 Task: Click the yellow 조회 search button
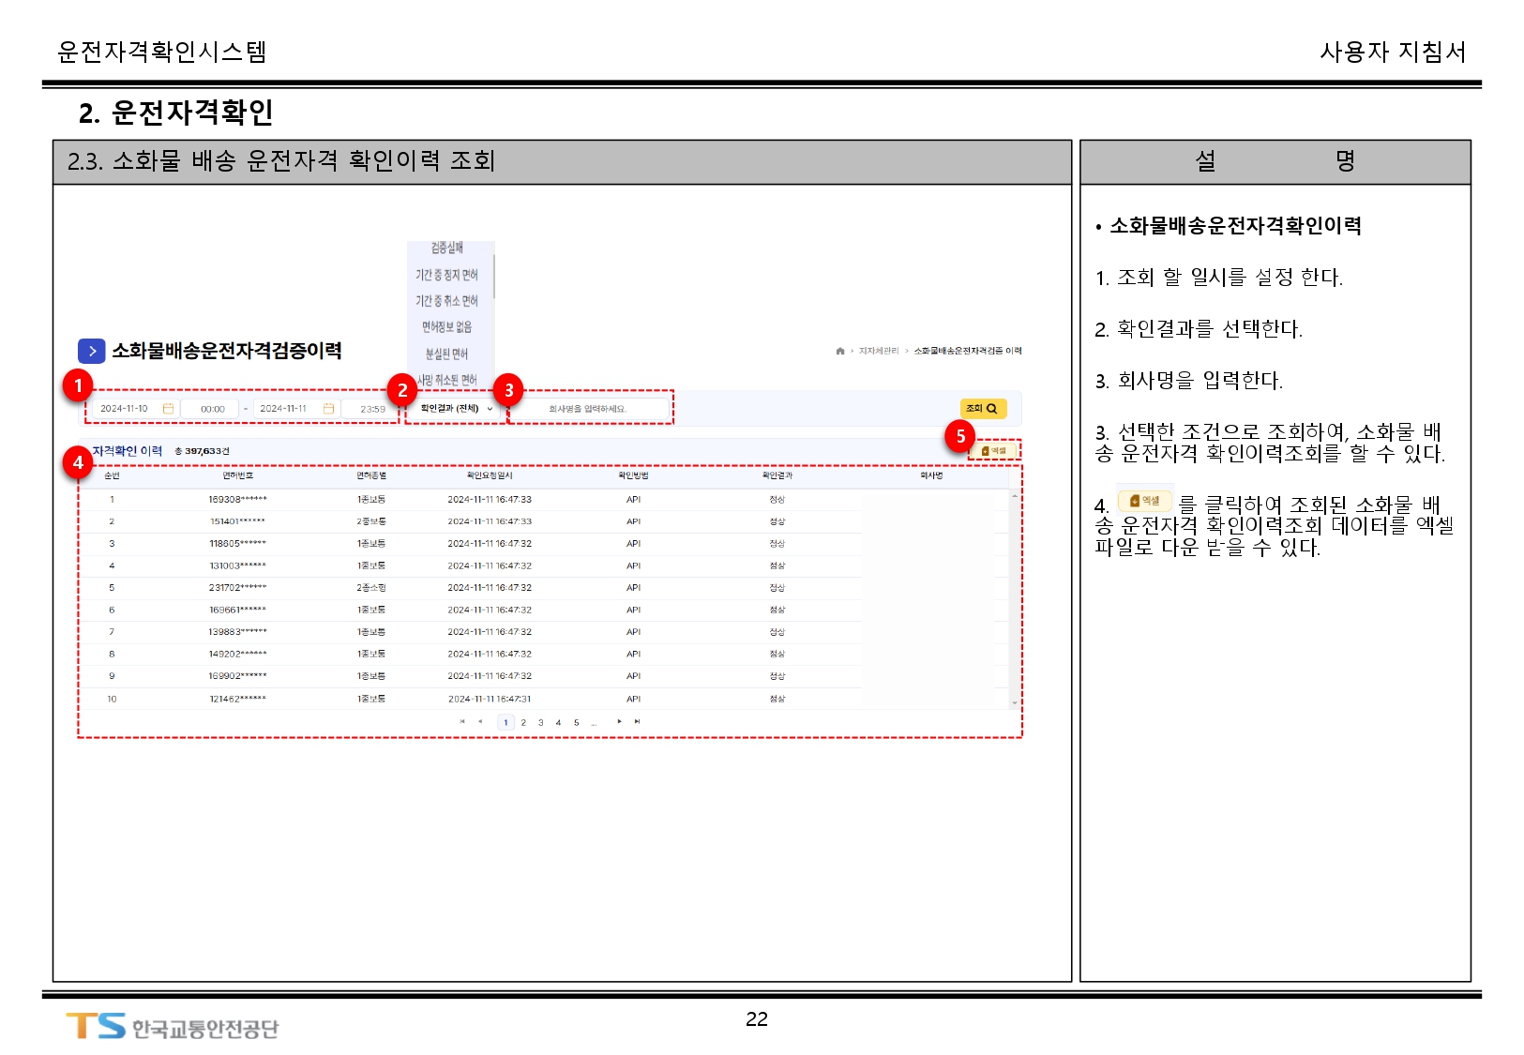[x=982, y=409]
